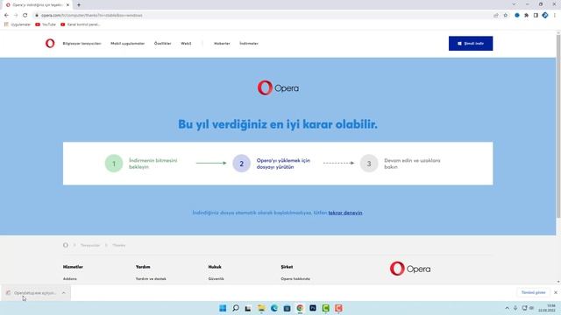Click the page vertical scrollbar
Image resolution: width=561 pixels, height=315 pixels.
[558, 125]
